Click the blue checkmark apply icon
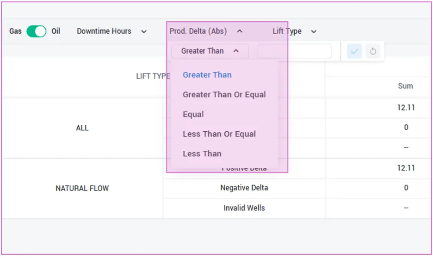The height and width of the screenshot is (258, 433). (354, 51)
